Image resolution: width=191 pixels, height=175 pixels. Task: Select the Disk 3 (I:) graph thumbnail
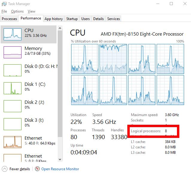[13, 124]
